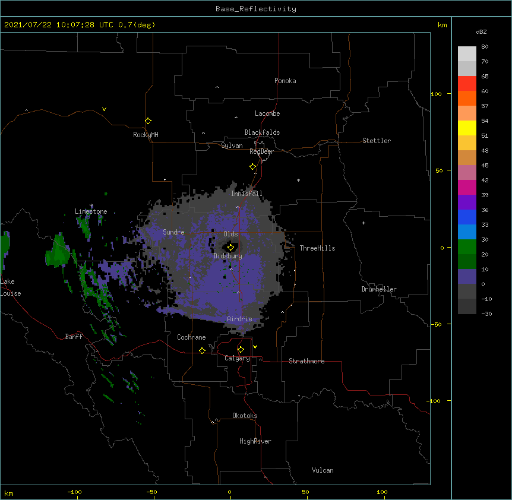Click the 42 dBZ magenta color swatch
The width and height of the screenshot is (512, 500).
pyautogui.click(x=467, y=187)
